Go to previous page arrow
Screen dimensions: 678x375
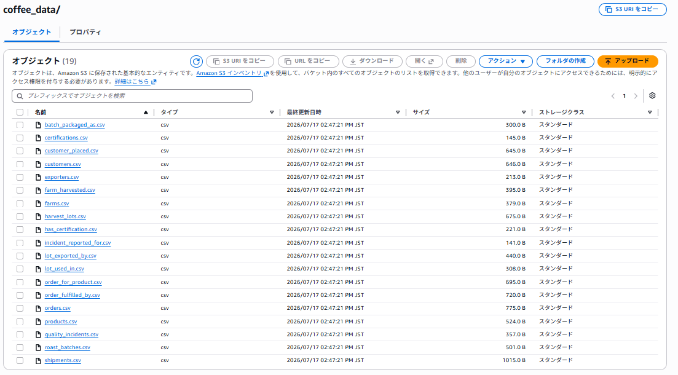(613, 96)
